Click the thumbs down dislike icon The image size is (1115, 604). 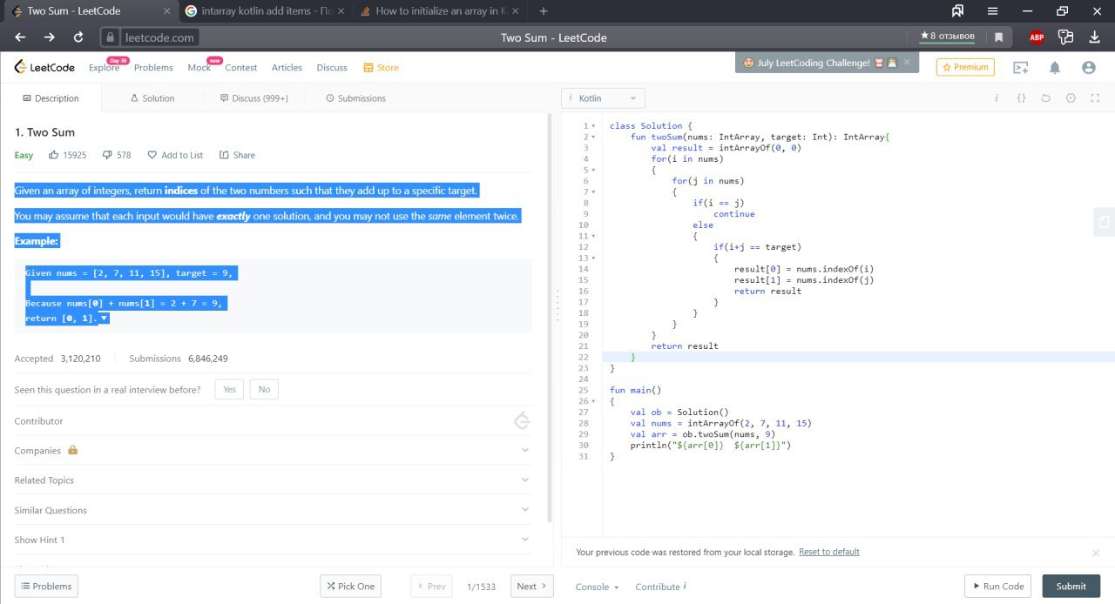107,155
